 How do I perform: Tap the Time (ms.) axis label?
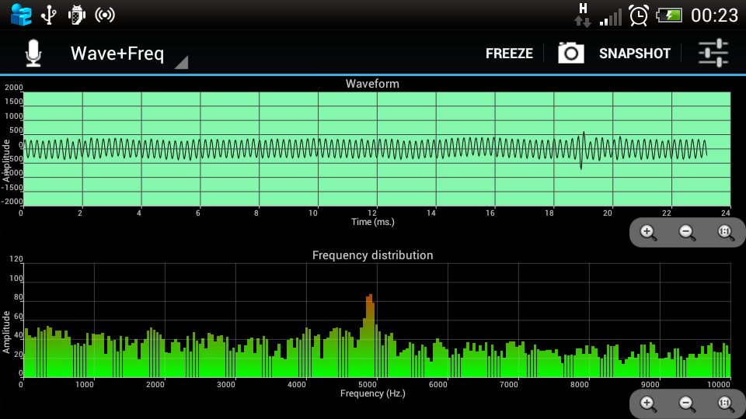373,222
